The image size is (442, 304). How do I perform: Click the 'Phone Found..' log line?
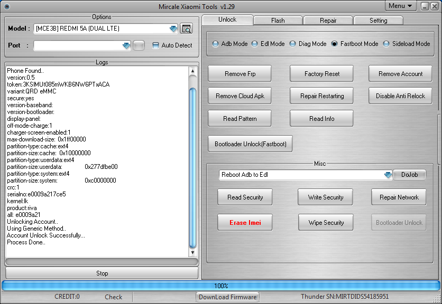[x=25, y=71]
